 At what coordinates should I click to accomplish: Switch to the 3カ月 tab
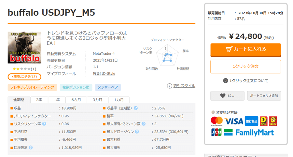coord(98,100)
